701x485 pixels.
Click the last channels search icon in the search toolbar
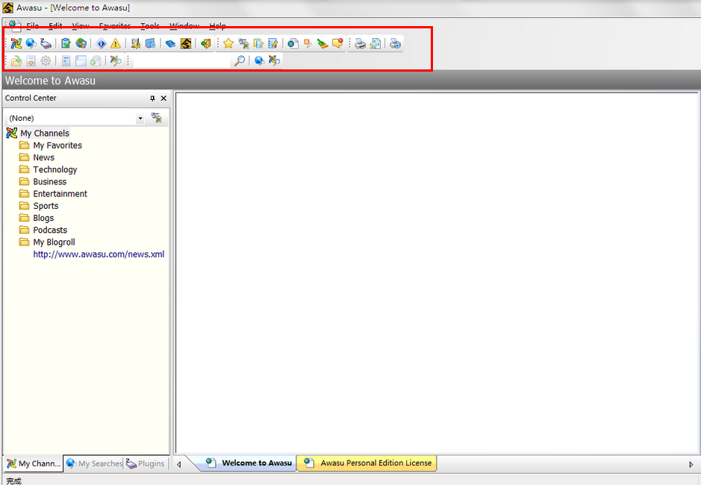point(275,60)
